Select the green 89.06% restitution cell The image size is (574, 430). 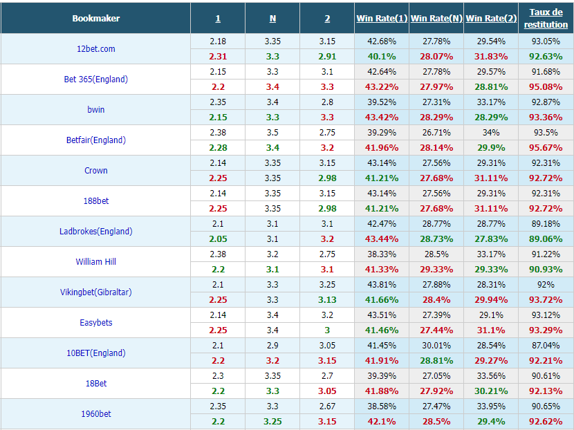click(546, 239)
